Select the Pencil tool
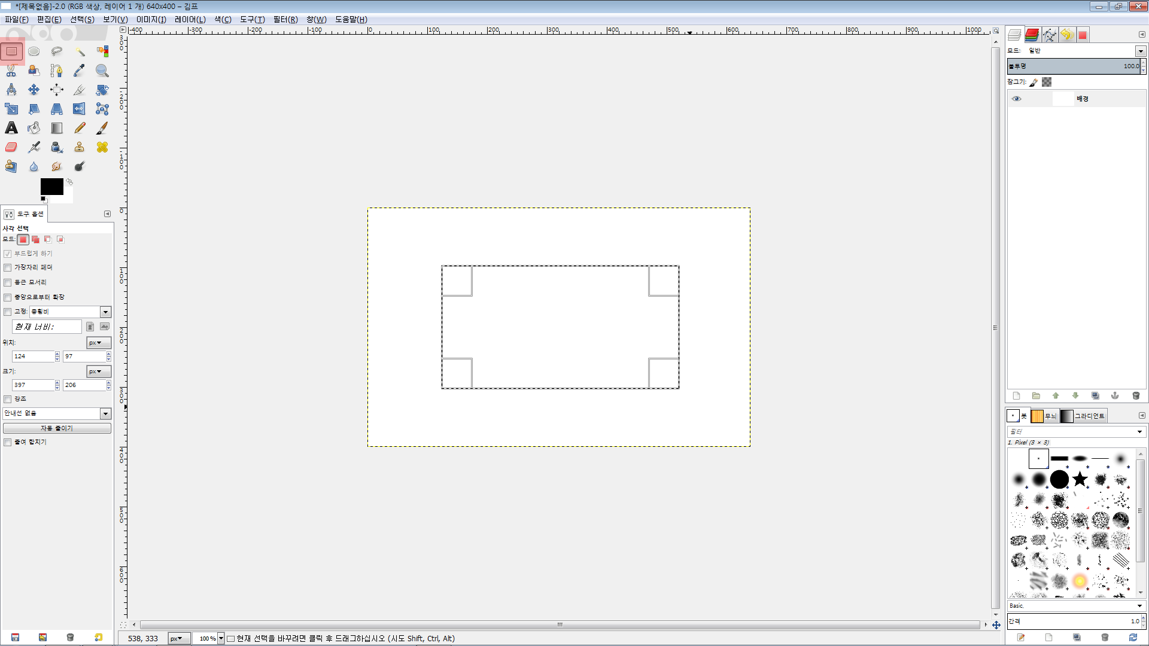 [80, 128]
